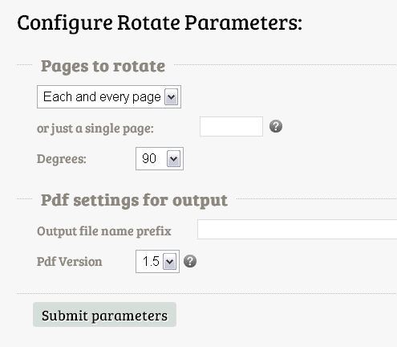Expand the 'Each and every page' dropdown arrow
The width and height of the screenshot is (397, 347).
[x=171, y=97]
